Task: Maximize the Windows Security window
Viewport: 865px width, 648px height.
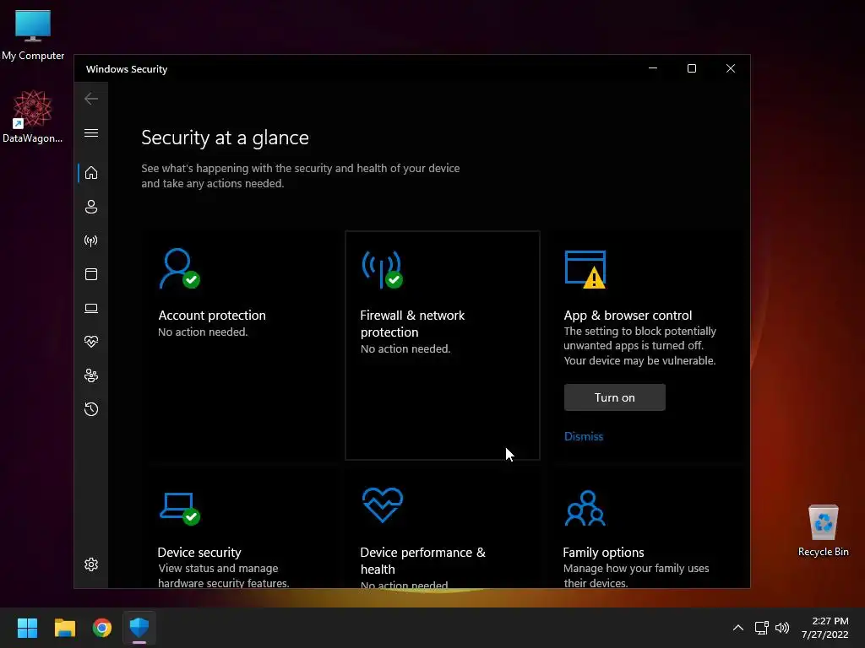Action: click(x=691, y=68)
